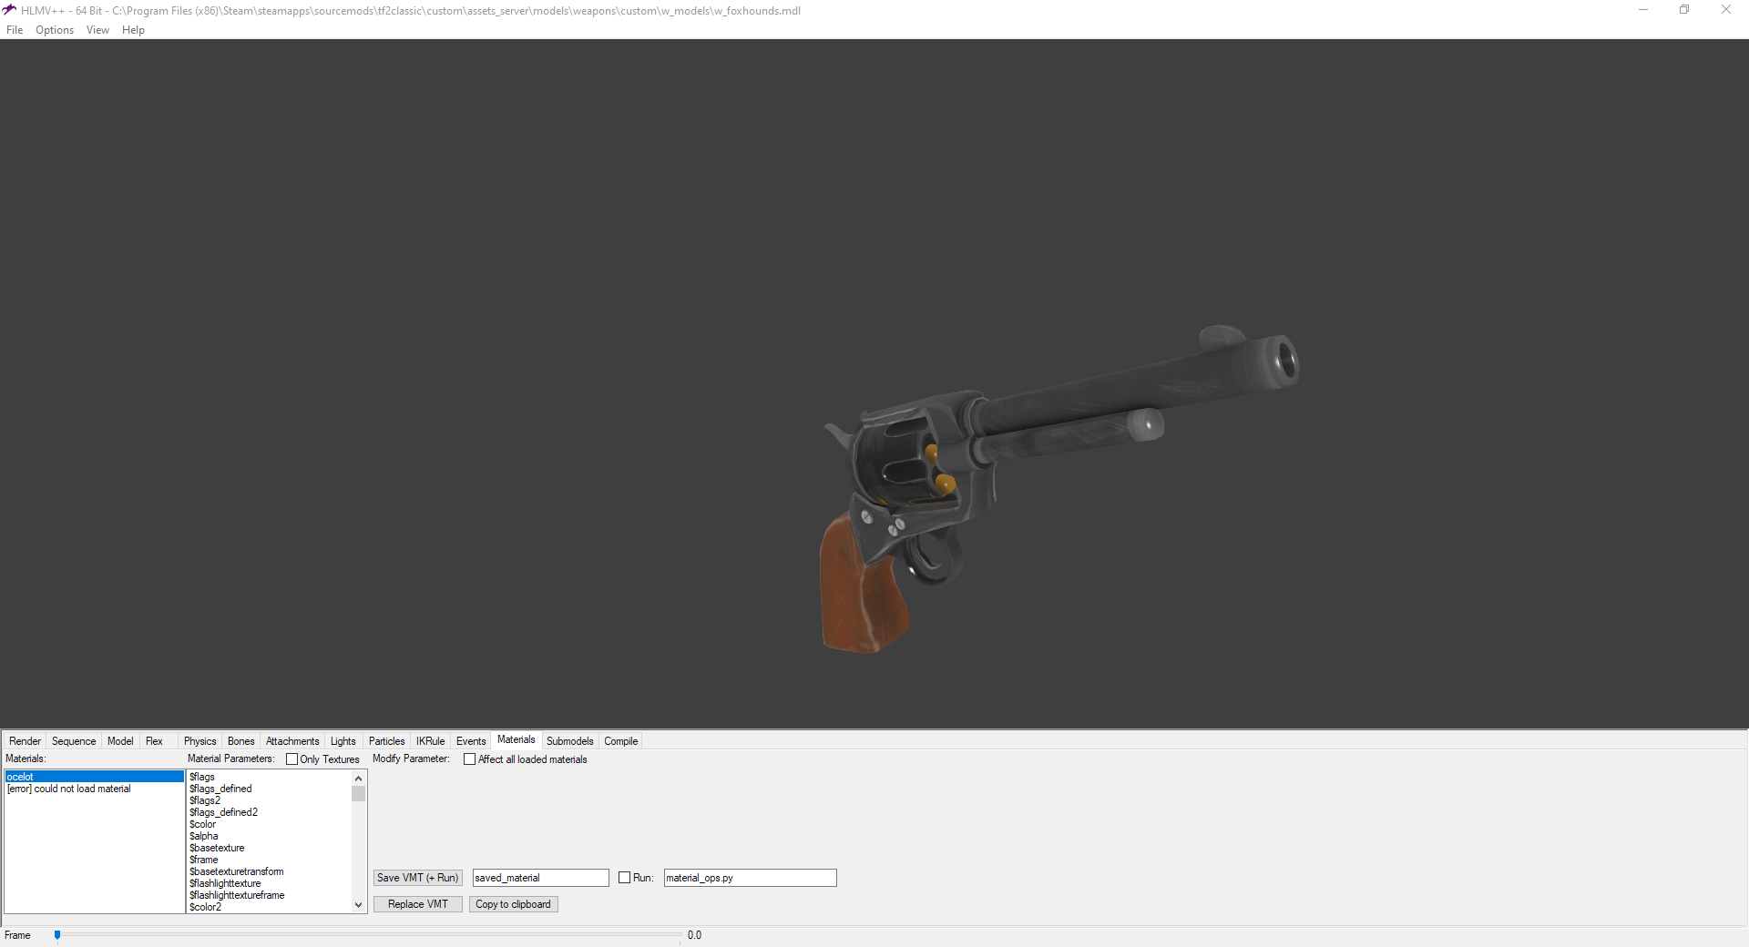Image resolution: width=1749 pixels, height=947 pixels.
Task: Restore down the HLMV++ window
Action: [1684, 10]
